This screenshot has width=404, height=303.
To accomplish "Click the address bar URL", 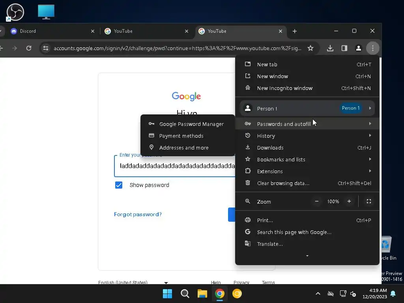I will [x=177, y=48].
